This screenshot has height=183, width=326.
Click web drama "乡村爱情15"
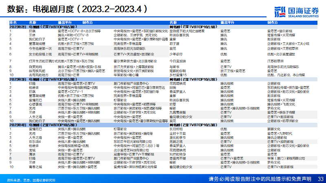click(178, 75)
